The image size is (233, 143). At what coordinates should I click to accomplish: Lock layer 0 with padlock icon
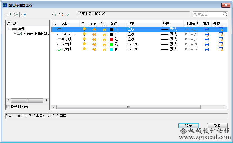click(105, 29)
